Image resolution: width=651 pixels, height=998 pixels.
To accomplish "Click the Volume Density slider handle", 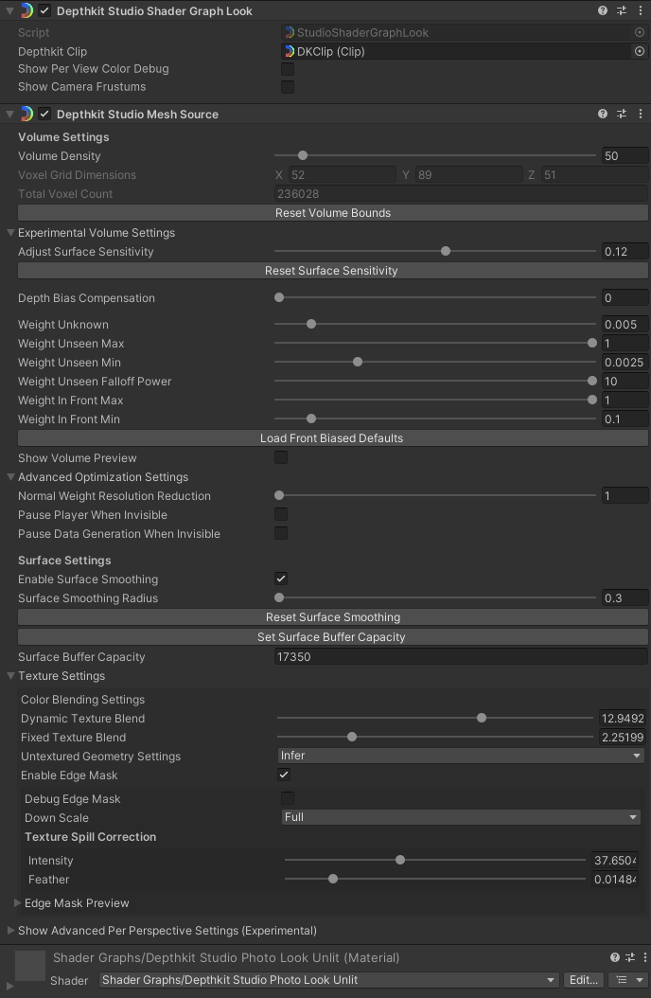I will tap(303, 156).
